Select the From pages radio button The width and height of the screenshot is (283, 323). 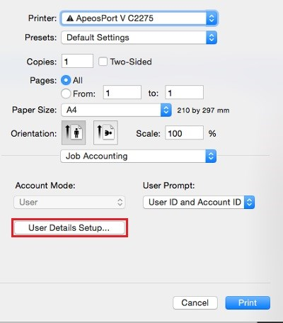click(x=66, y=93)
